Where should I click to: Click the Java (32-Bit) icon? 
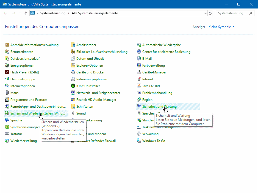click(x=139, y=86)
